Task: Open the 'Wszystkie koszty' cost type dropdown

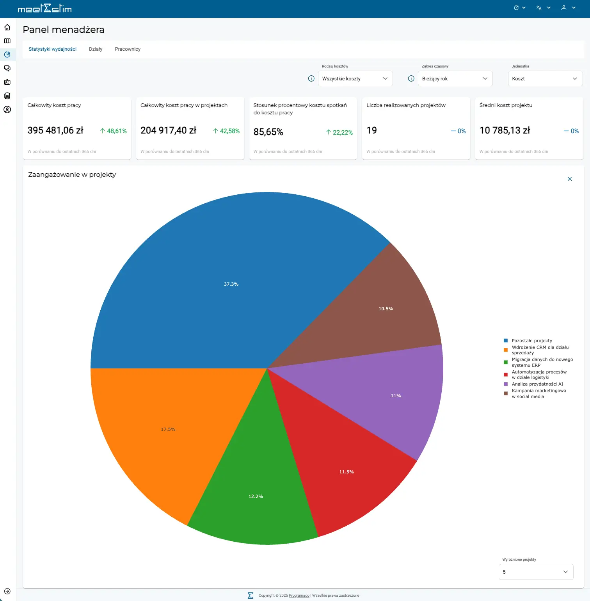Action: point(355,78)
